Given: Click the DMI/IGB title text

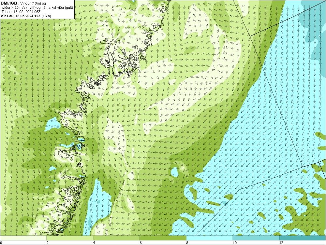Looking at the screenshot, I should (x=9, y=3).
